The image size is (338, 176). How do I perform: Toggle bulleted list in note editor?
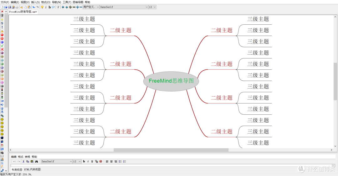point(120,161)
